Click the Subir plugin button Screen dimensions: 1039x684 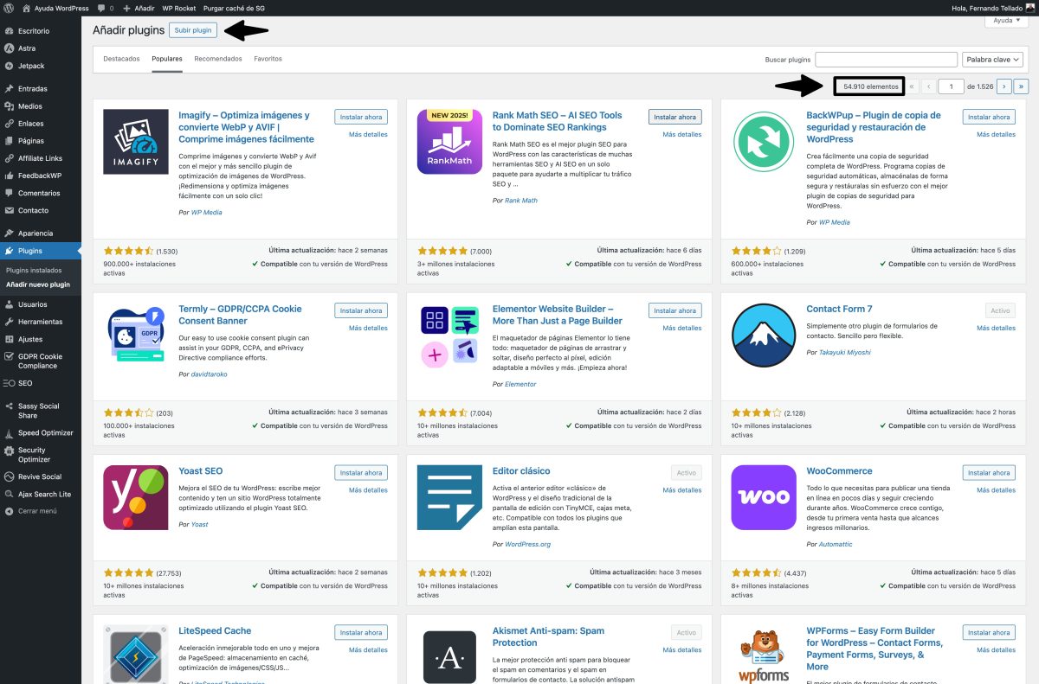(x=193, y=29)
